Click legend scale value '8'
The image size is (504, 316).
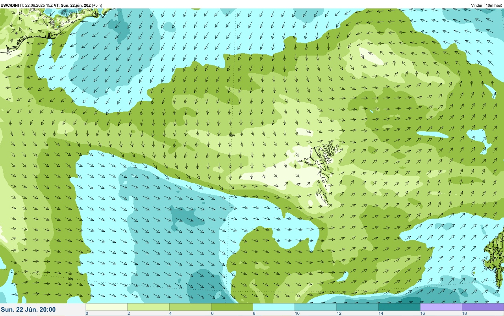pyautogui.click(x=254, y=313)
